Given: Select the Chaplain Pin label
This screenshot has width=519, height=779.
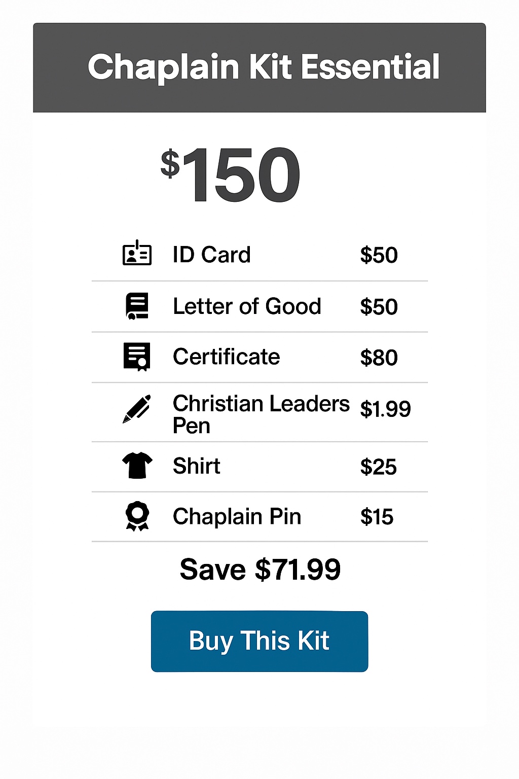Looking at the screenshot, I should pos(237,517).
